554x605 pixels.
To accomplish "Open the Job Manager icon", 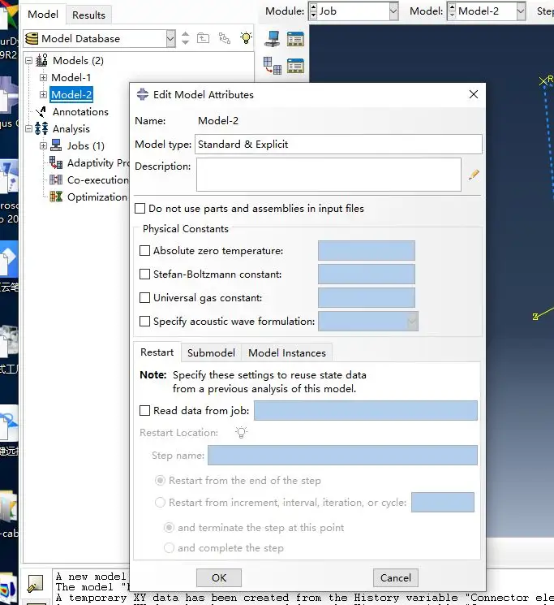I will (295, 39).
